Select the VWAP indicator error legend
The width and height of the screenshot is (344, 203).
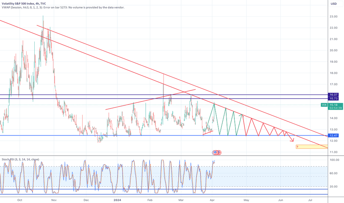(x=63, y=7)
